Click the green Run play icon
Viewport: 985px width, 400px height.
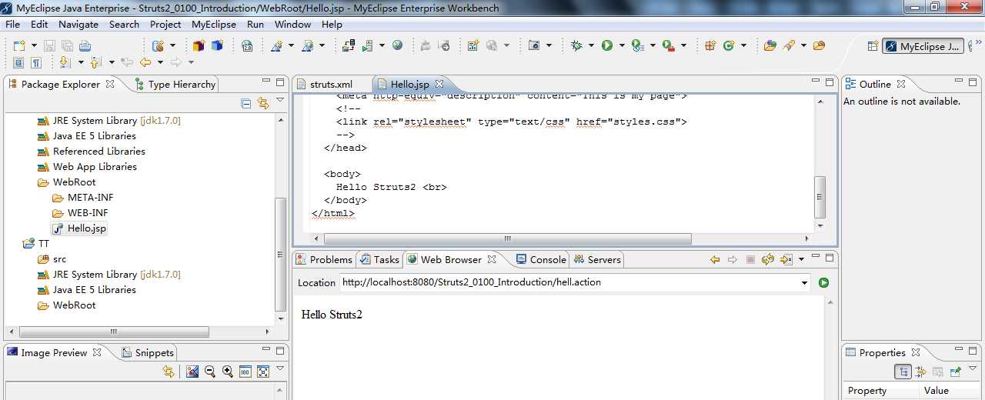(607, 46)
